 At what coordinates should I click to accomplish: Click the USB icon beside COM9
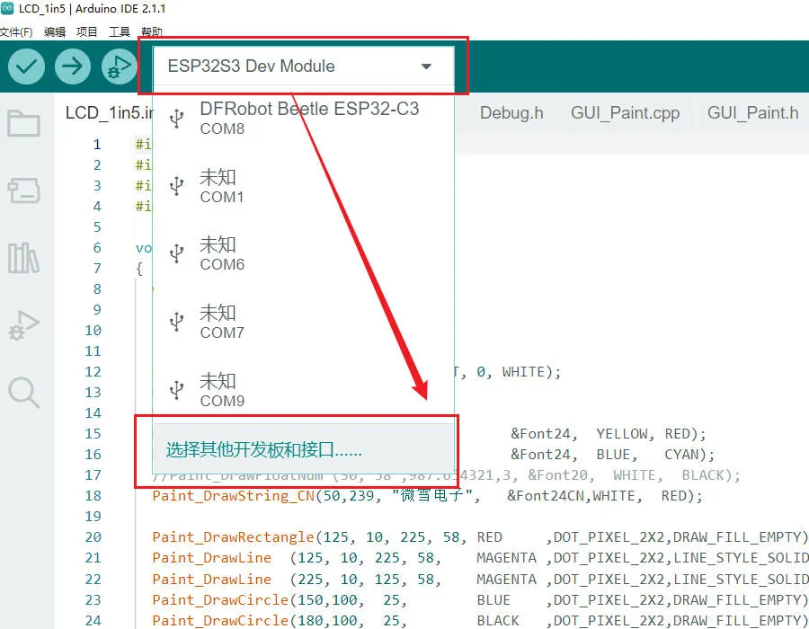point(177,390)
